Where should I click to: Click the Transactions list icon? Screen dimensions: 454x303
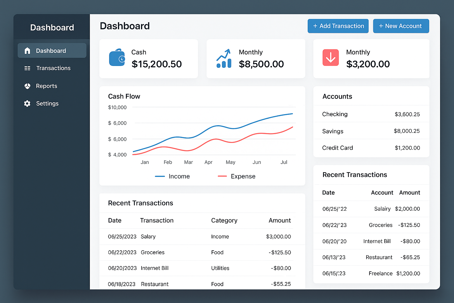[27, 68]
